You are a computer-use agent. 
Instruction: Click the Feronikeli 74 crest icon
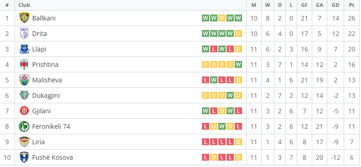click(x=24, y=127)
